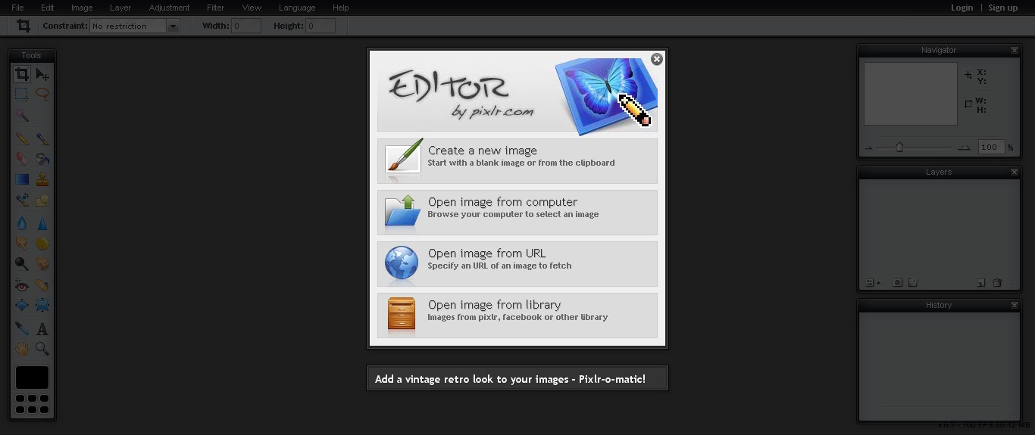This screenshot has height=435, width=1035.
Task: Select the Red Eye Reduction tool
Action: point(22,285)
